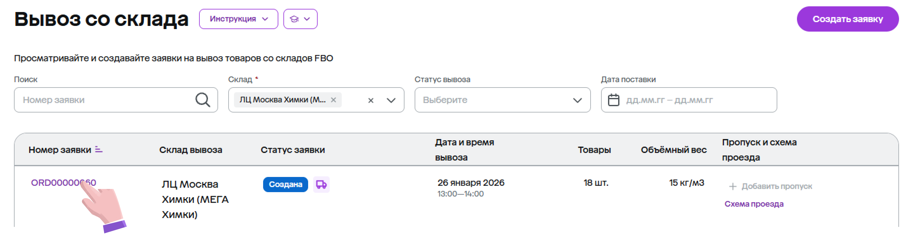The height and width of the screenshot is (237, 906).
Task: Open the Схема проезда link
Action: [x=754, y=204]
